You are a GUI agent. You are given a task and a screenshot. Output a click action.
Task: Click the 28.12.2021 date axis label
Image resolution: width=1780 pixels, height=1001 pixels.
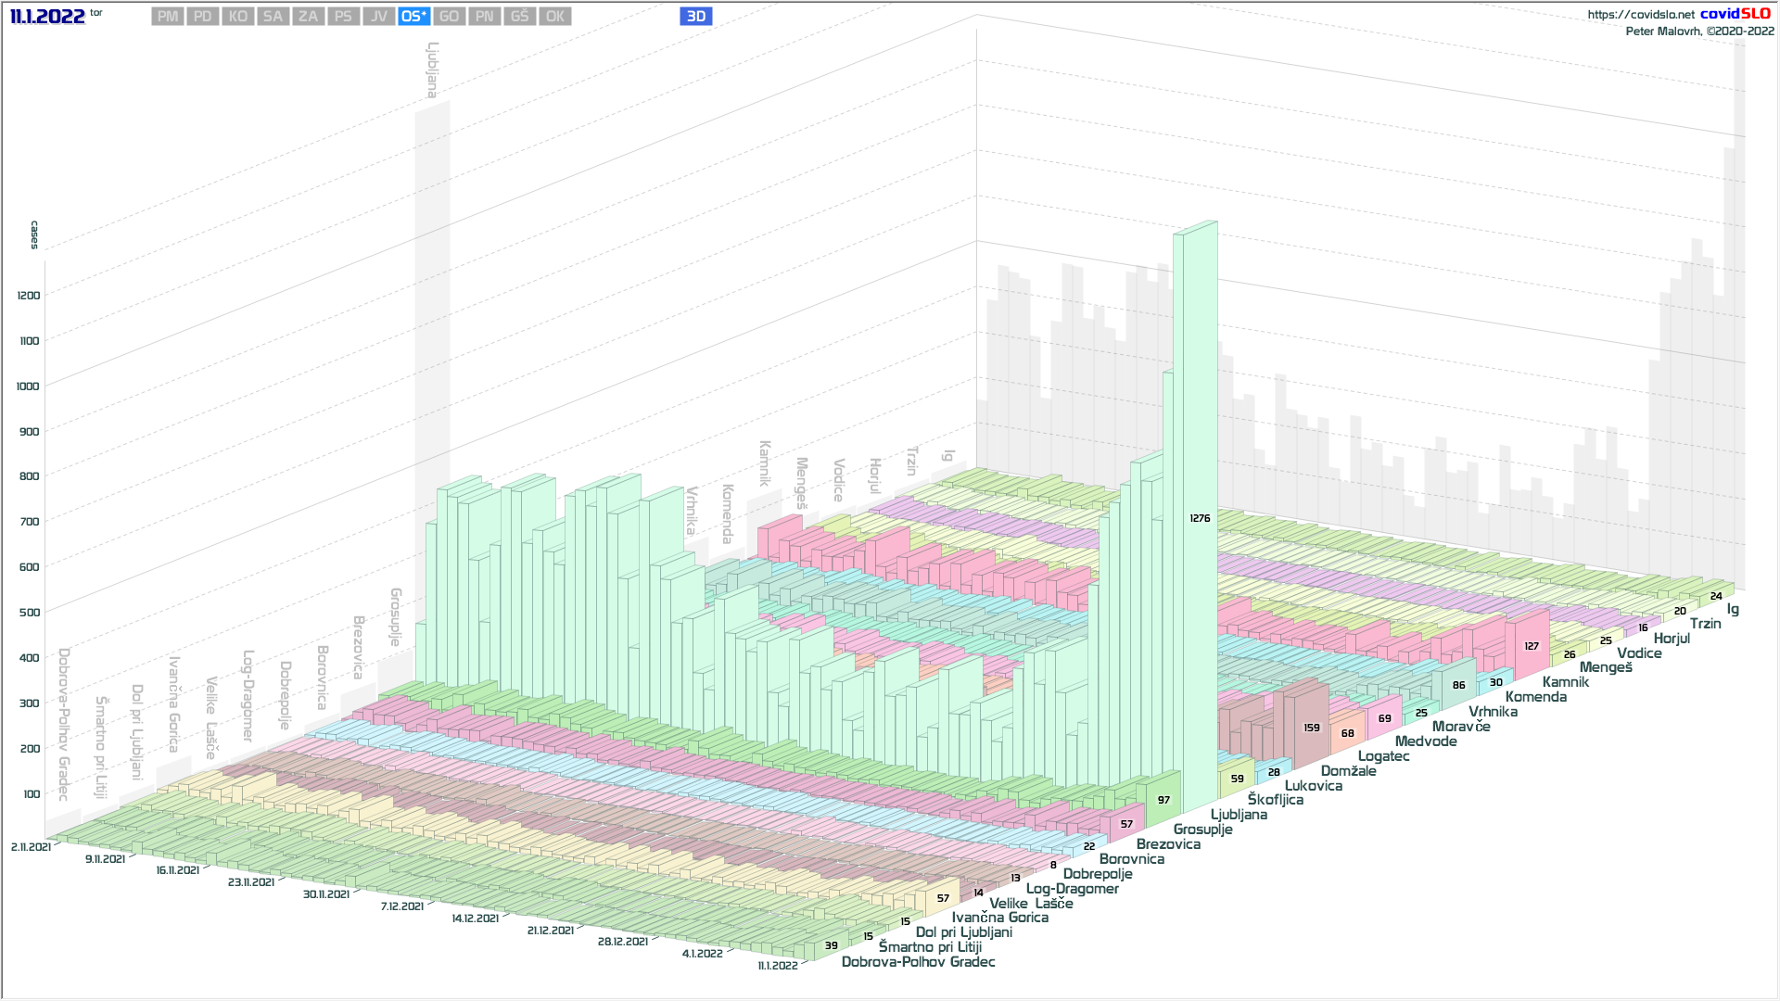coord(622,942)
